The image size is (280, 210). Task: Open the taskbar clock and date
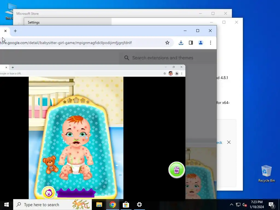point(257,205)
